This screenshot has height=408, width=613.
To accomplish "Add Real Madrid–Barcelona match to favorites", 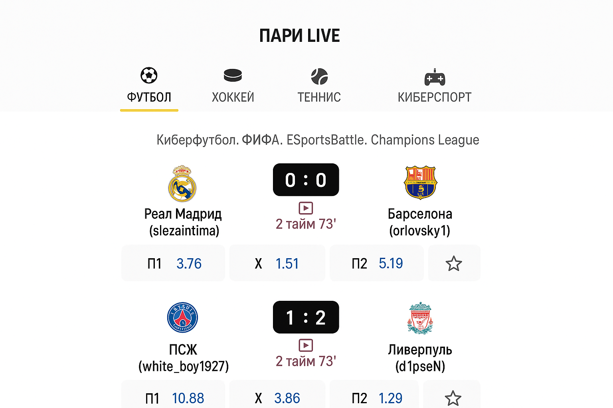I will [x=454, y=263].
